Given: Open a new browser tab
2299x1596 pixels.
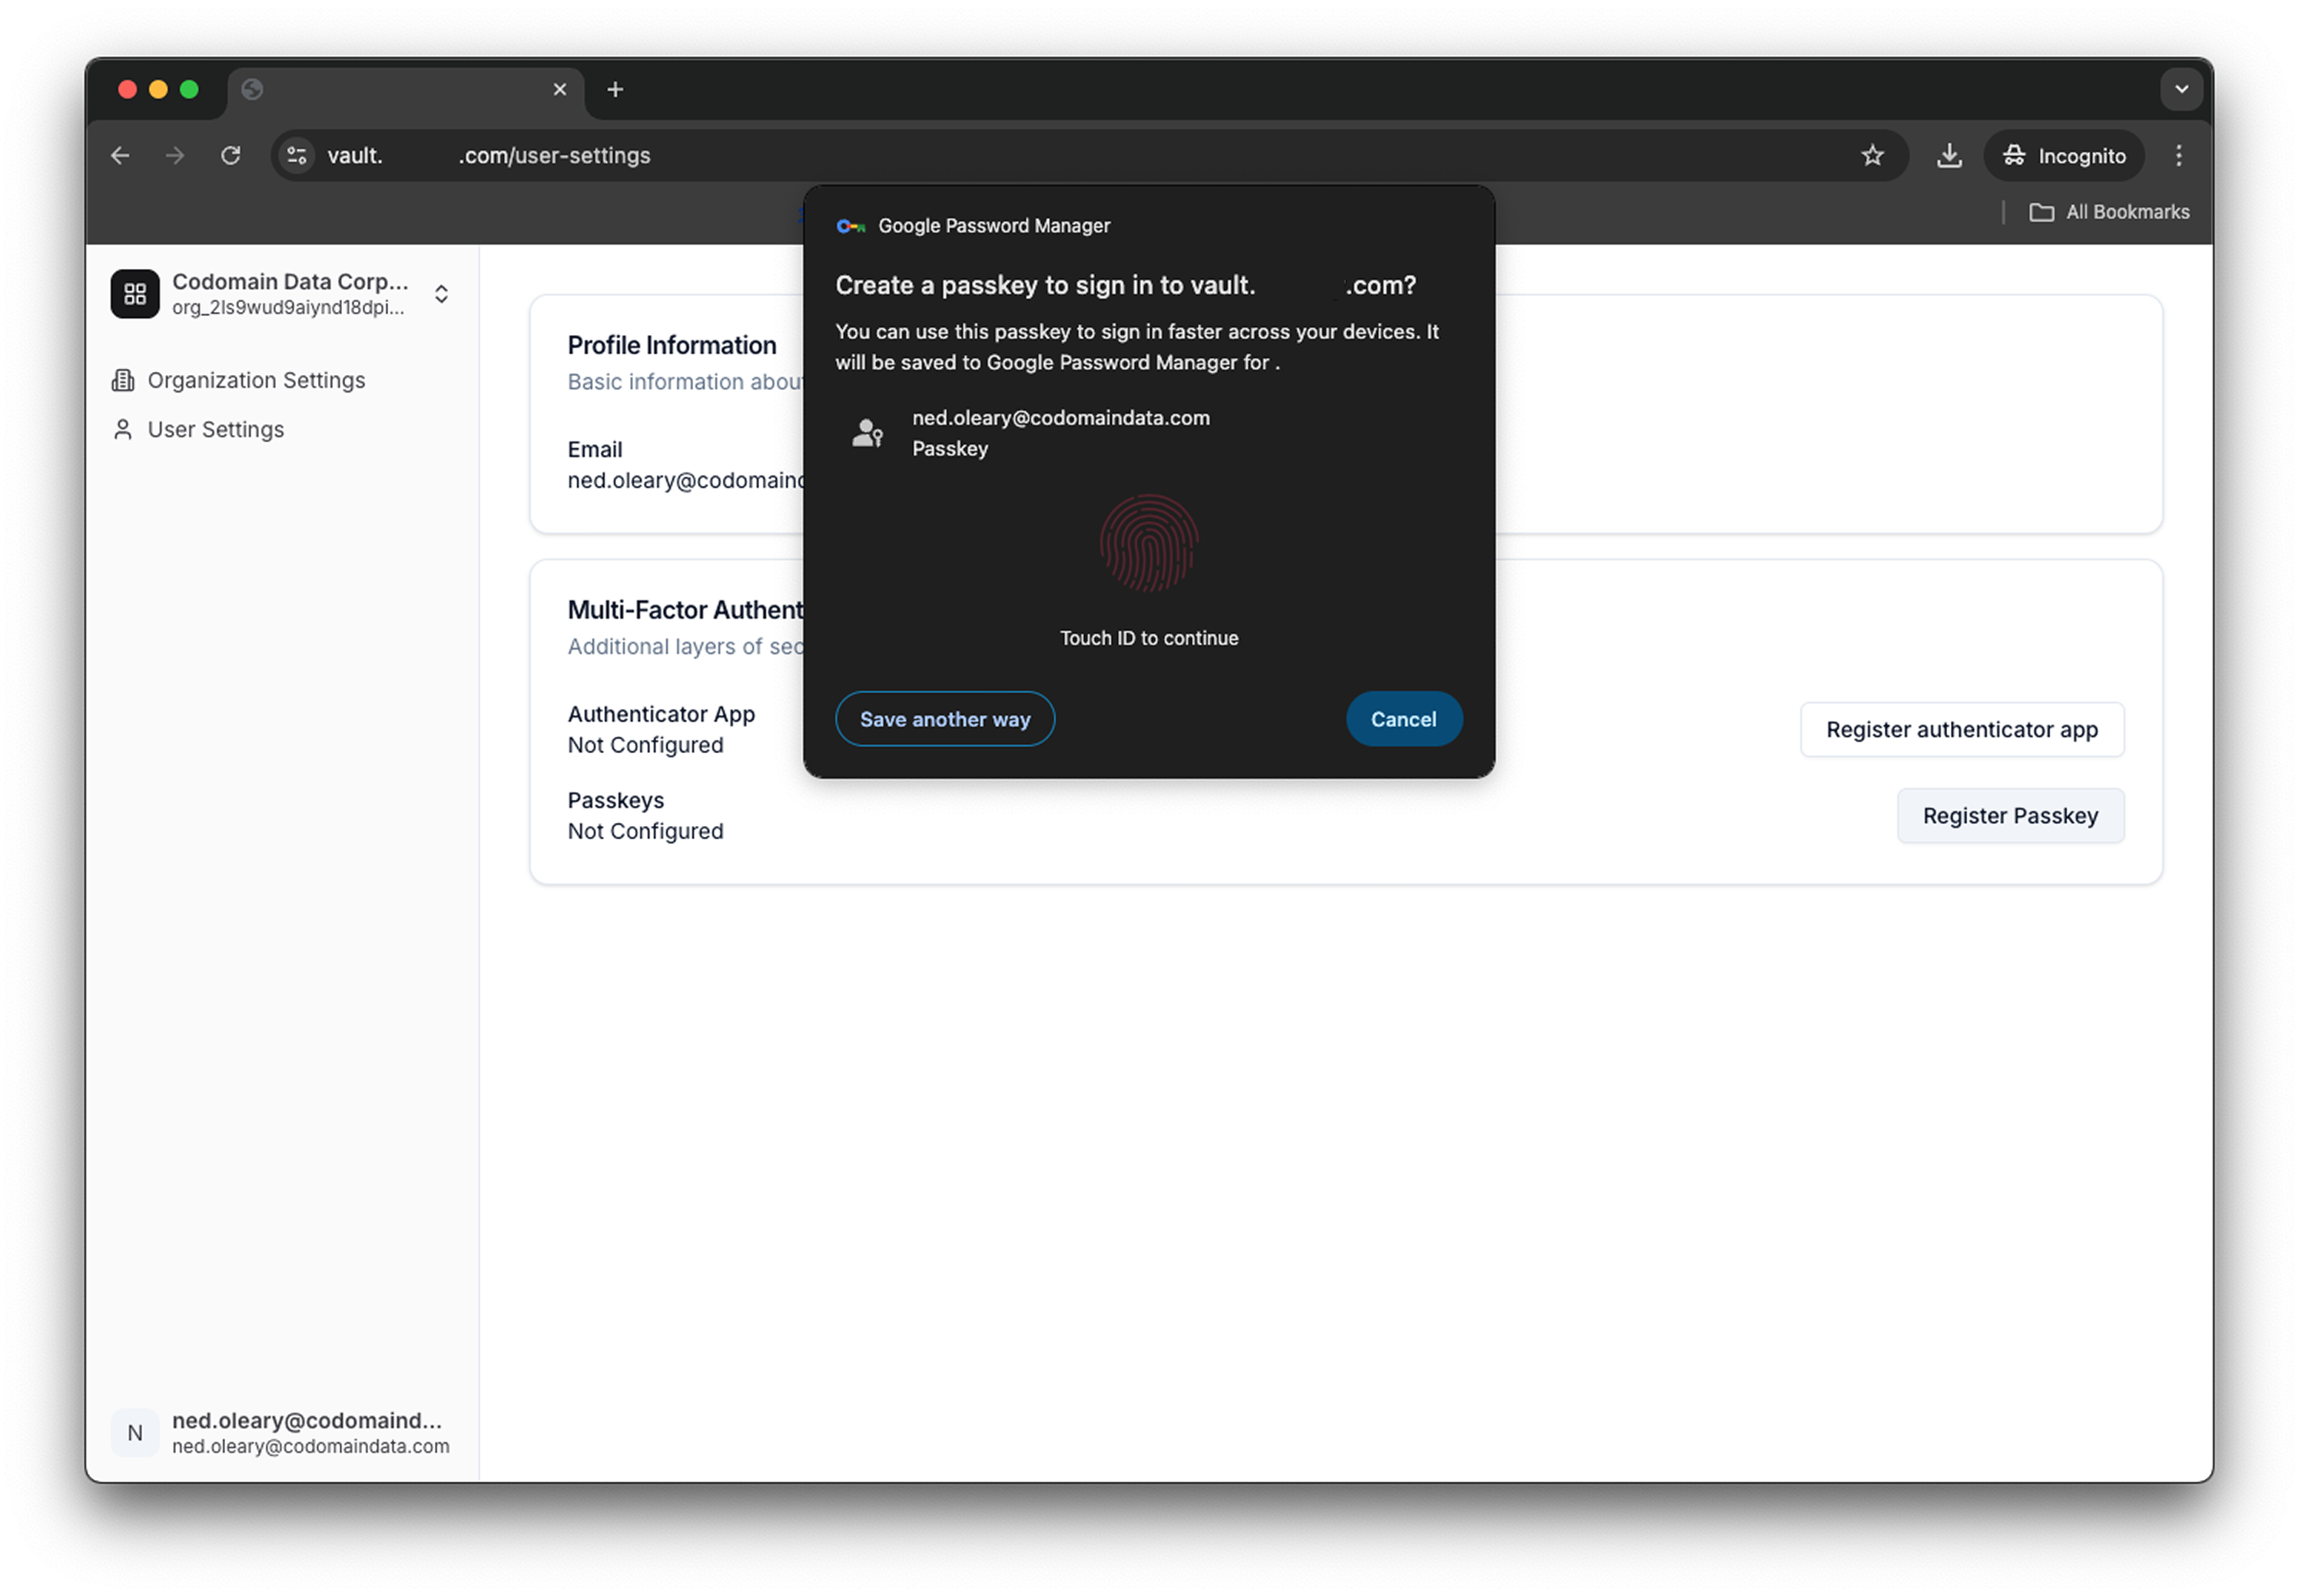Looking at the screenshot, I should [615, 90].
